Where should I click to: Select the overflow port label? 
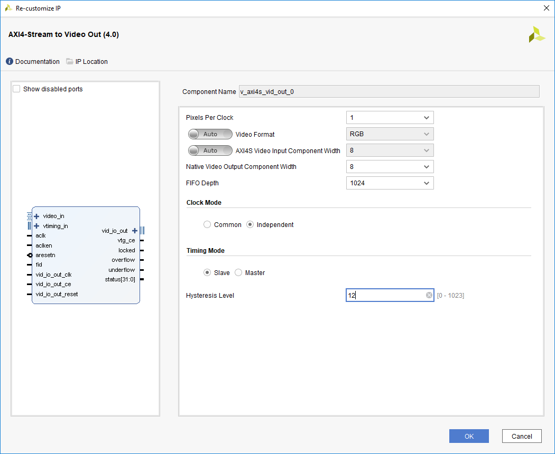pyautogui.click(x=123, y=260)
